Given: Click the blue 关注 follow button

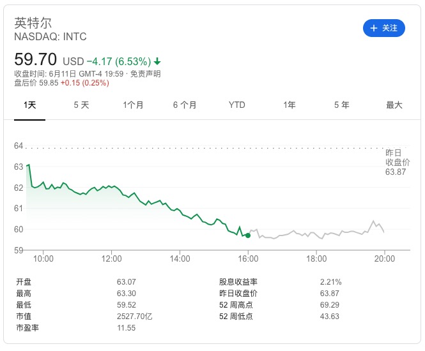Looking at the screenshot, I should tap(383, 28).
